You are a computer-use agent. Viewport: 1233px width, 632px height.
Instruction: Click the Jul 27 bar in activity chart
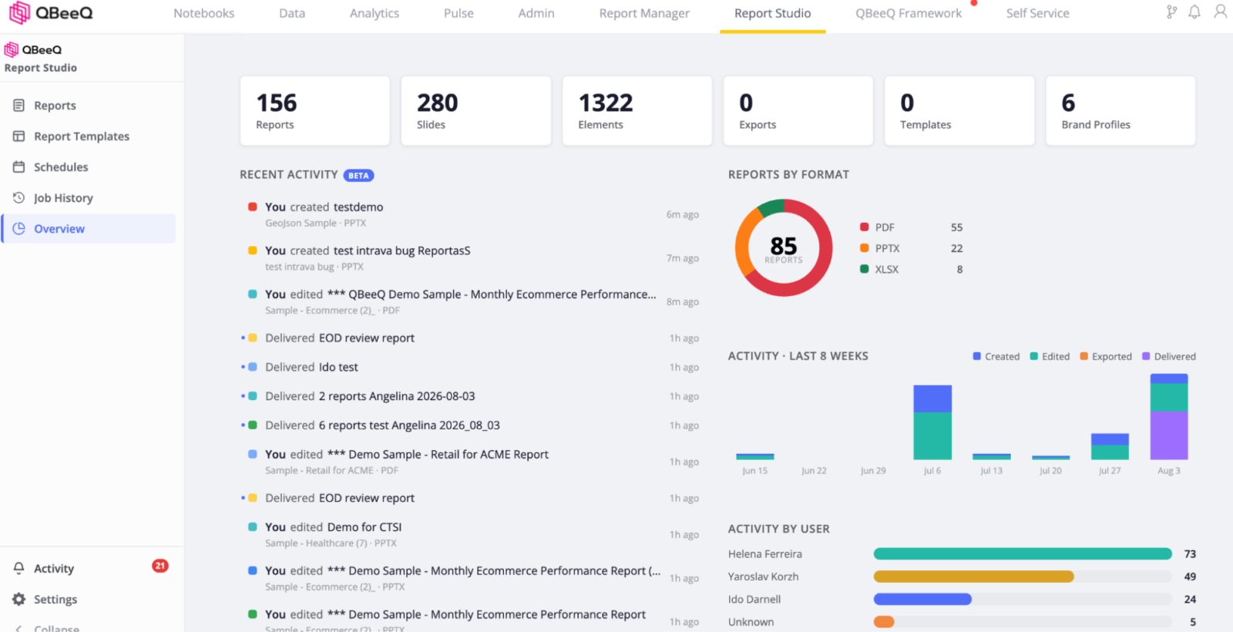pyautogui.click(x=1110, y=447)
